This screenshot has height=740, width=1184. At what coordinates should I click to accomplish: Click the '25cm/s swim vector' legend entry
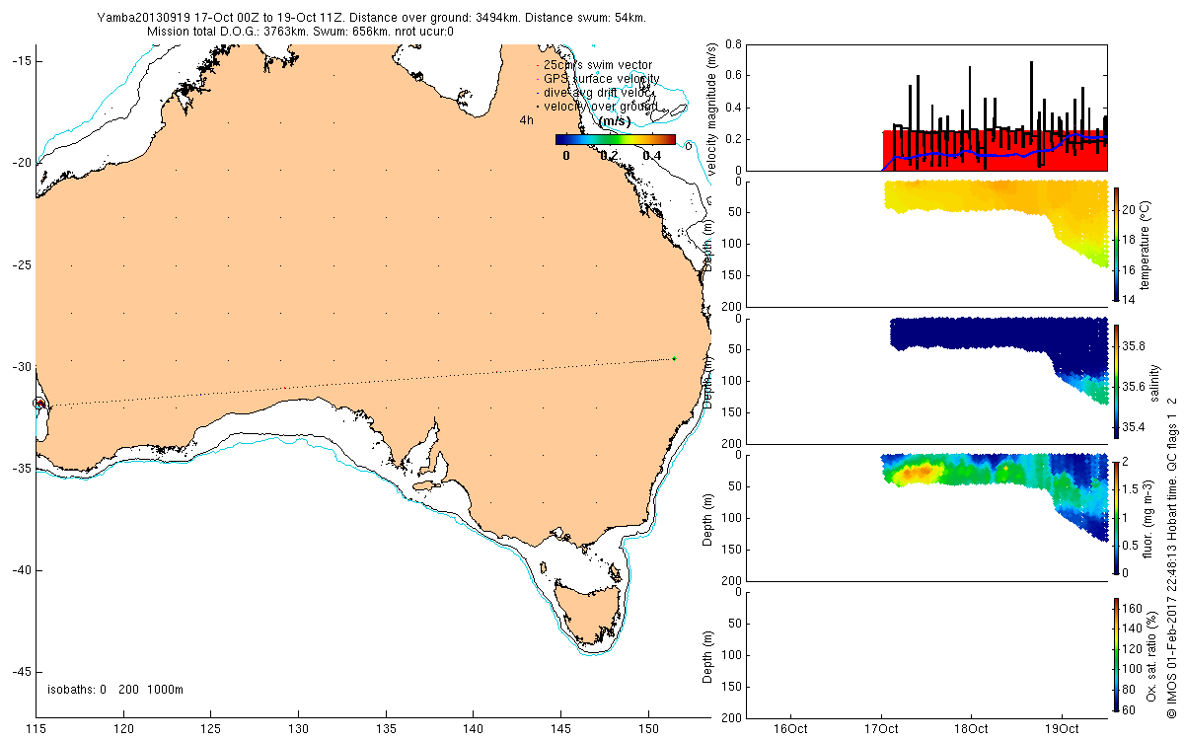pyautogui.click(x=598, y=65)
